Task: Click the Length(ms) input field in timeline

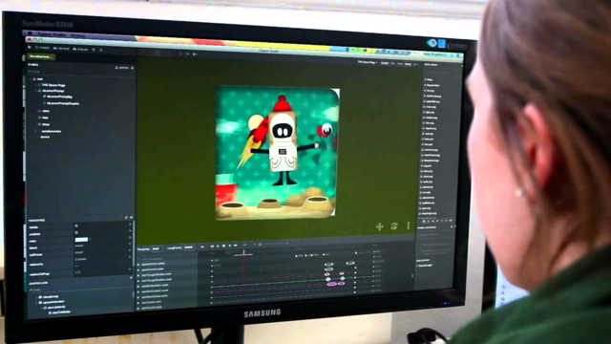Action: pos(189,247)
